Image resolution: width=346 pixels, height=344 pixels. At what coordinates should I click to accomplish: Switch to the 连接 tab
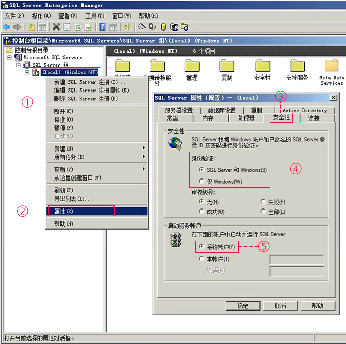[314, 118]
